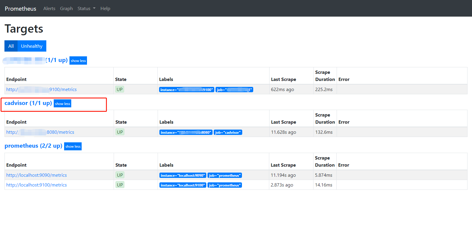Click the 11.628s ago last scrape value
The height and width of the screenshot is (247, 472).
(283, 132)
